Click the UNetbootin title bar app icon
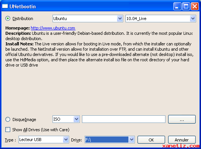Screen dimensions: 201x149 point(5,6)
